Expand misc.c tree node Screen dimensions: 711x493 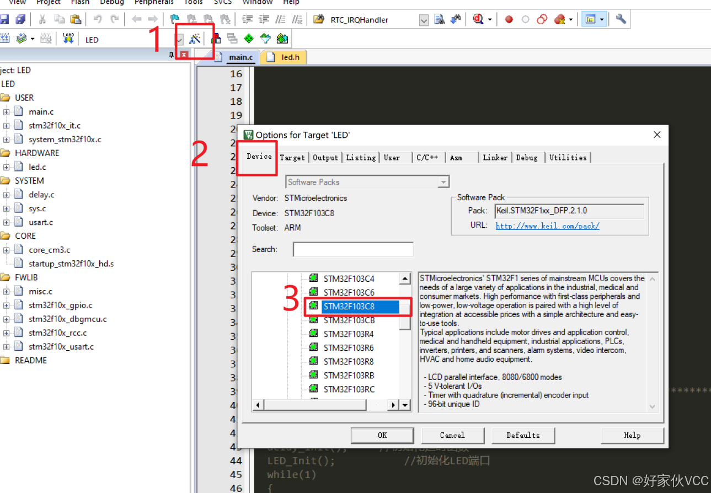(6, 291)
